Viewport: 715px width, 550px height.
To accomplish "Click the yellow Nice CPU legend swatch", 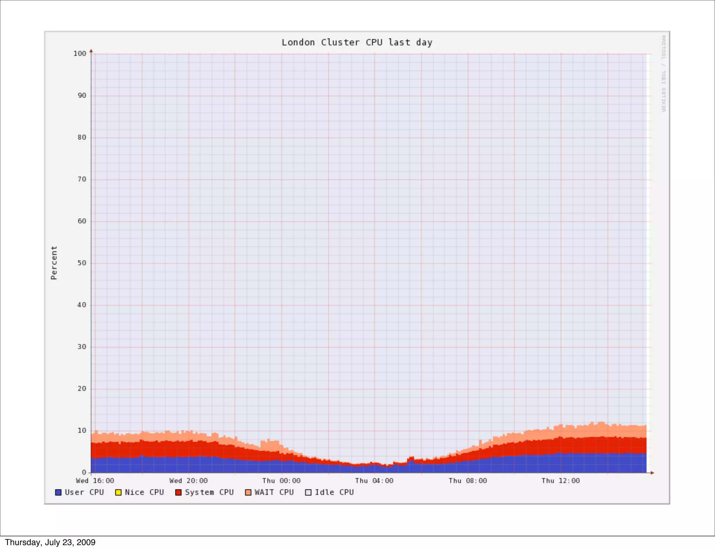I will (x=118, y=492).
